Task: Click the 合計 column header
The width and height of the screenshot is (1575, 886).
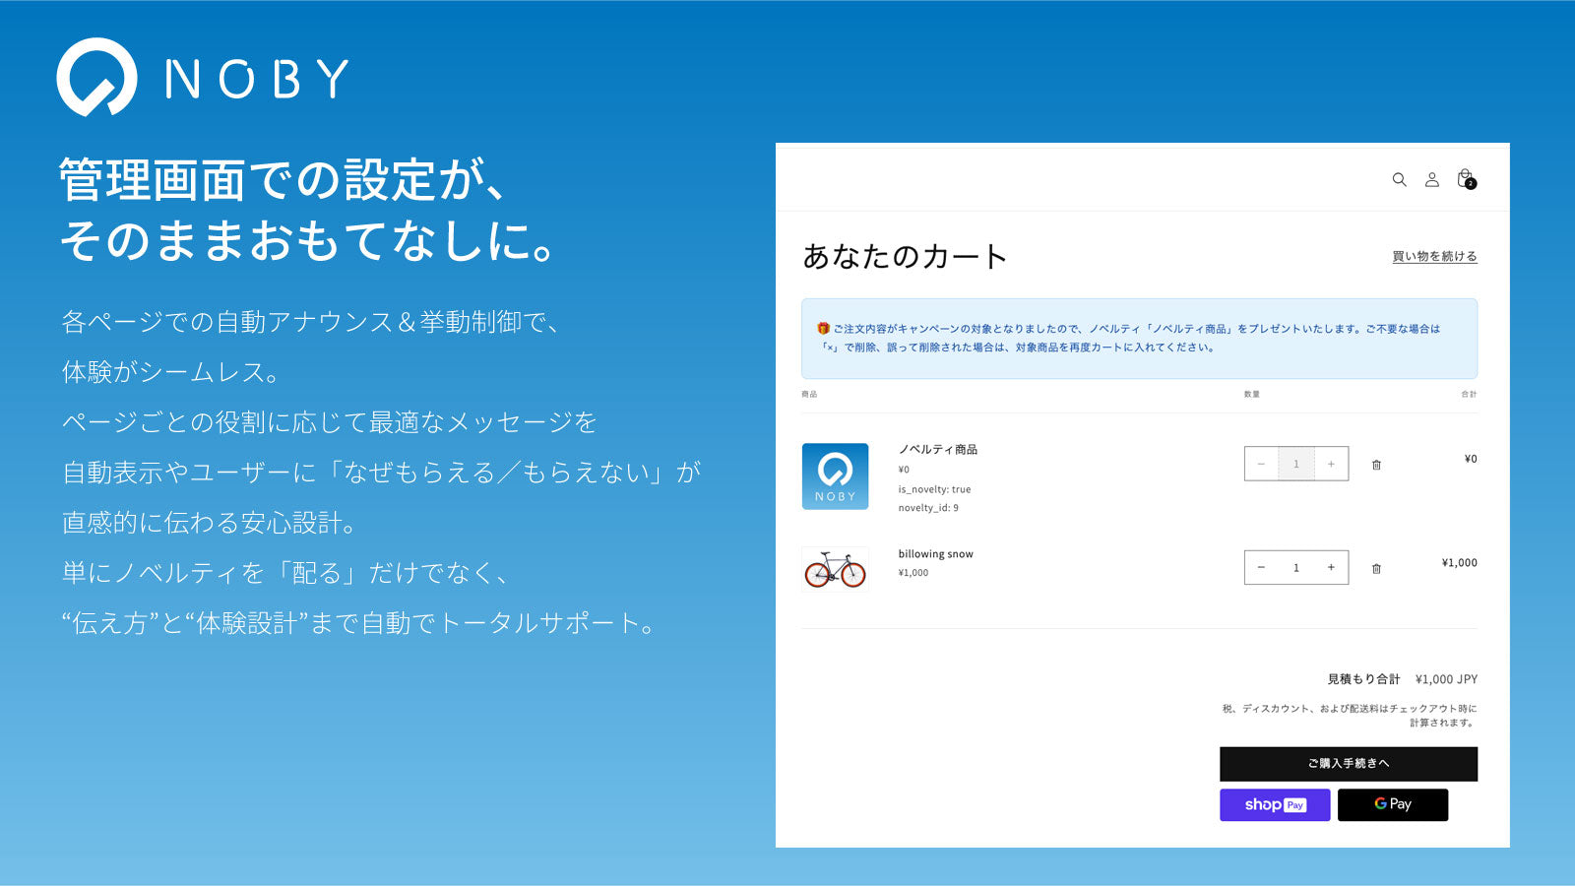Action: (1469, 394)
